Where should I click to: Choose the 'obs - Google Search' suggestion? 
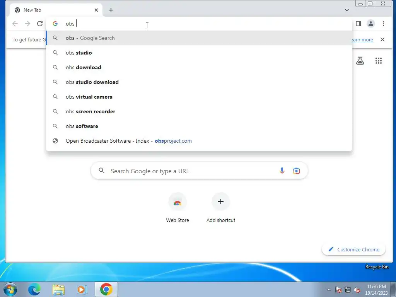(x=199, y=38)
